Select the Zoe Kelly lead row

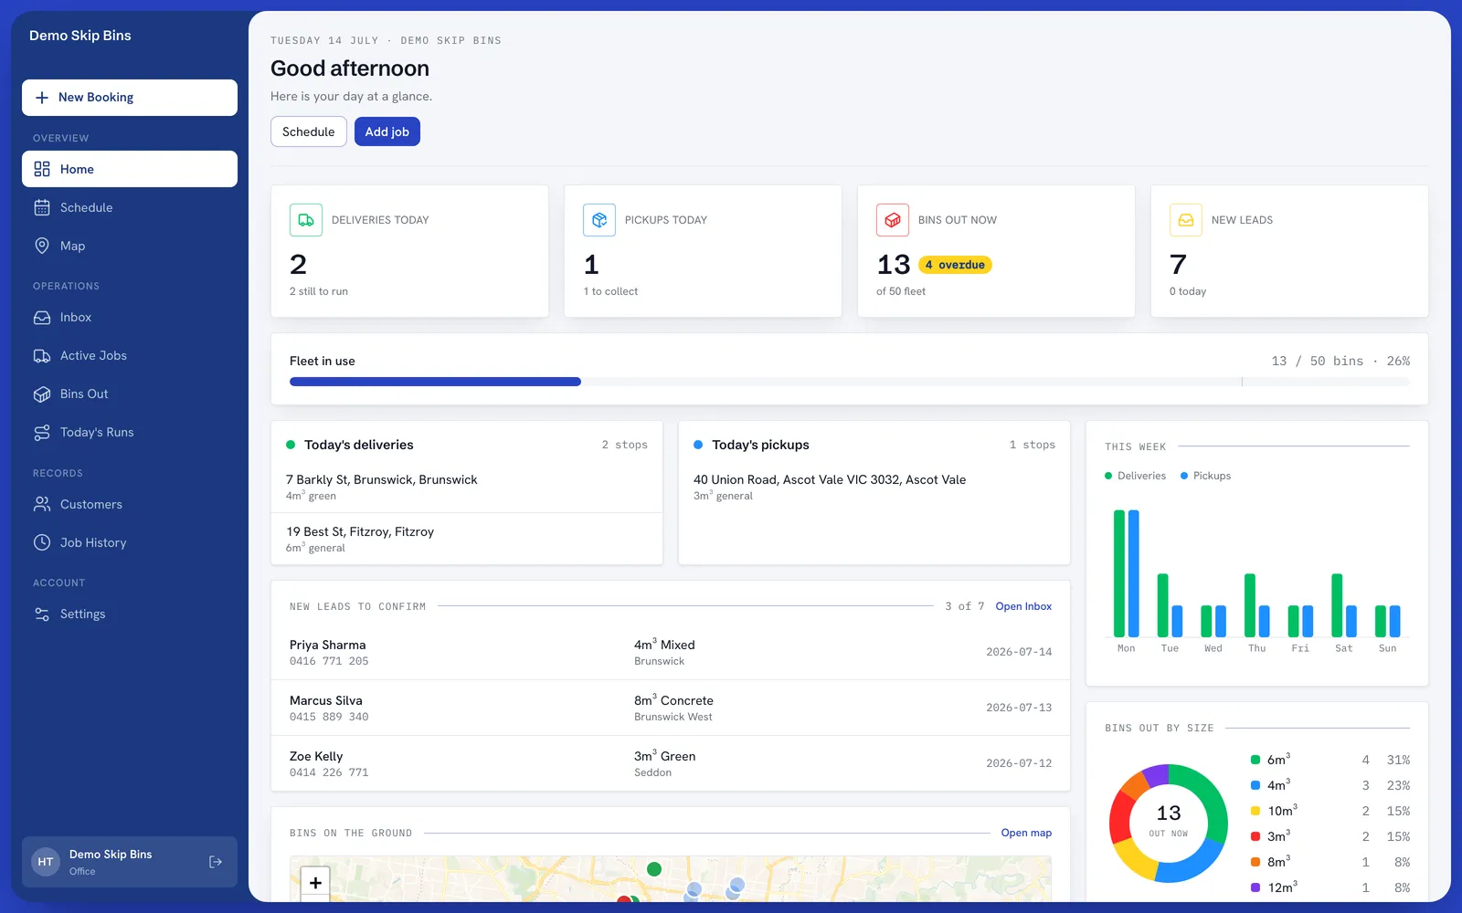[671, 763]
